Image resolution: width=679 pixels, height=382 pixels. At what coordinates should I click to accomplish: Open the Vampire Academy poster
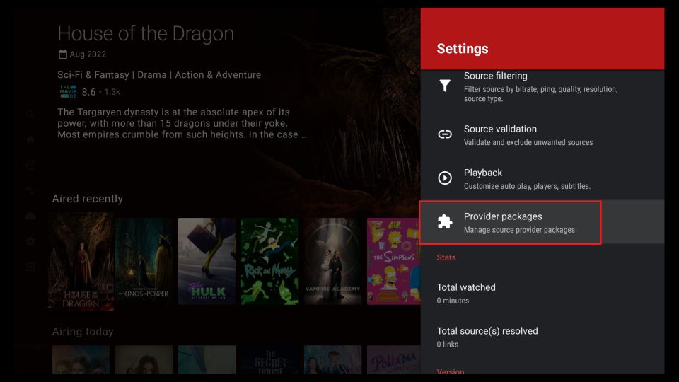click(332, 261)
